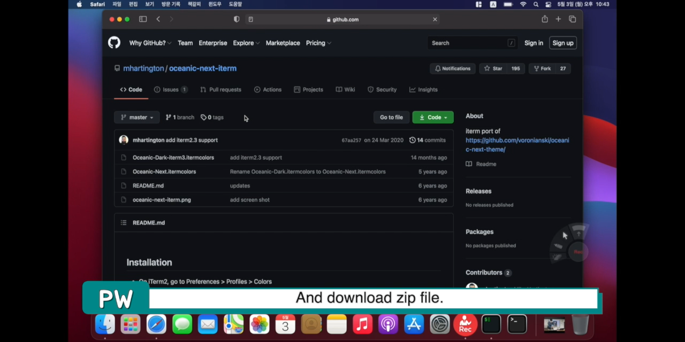The width and height of the screenshot is (685, 342).
Task: Click the GitHub search box
Action: (472, 43)
